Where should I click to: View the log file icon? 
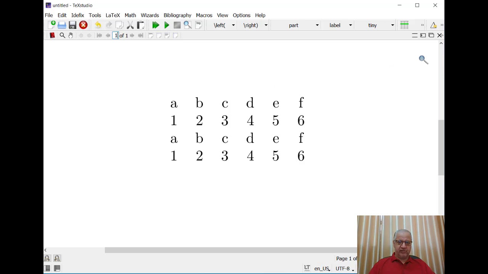198,25
